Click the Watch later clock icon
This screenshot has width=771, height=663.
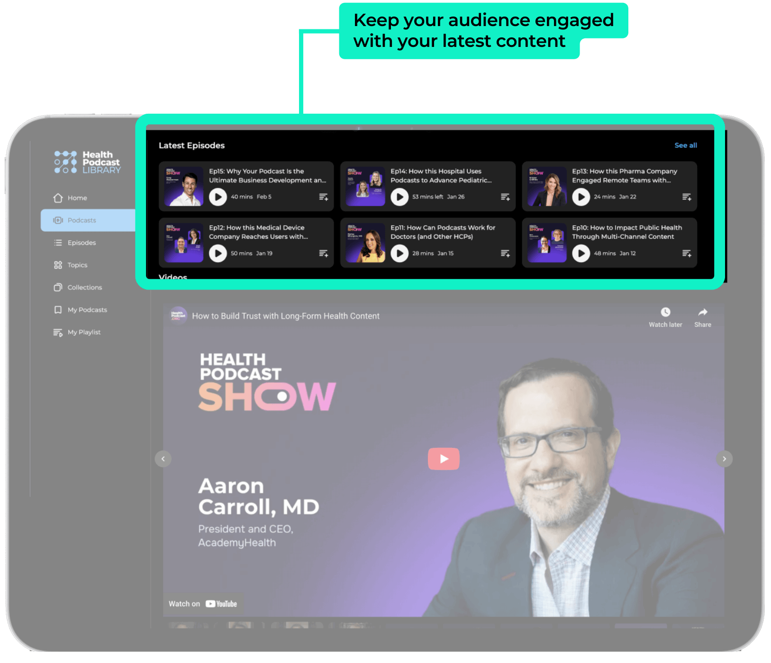[665, 312]
